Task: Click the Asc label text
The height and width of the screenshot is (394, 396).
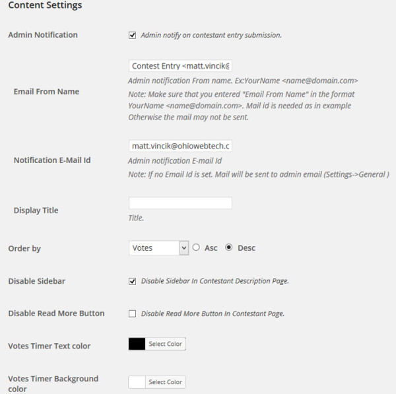Action: [211, 248]
